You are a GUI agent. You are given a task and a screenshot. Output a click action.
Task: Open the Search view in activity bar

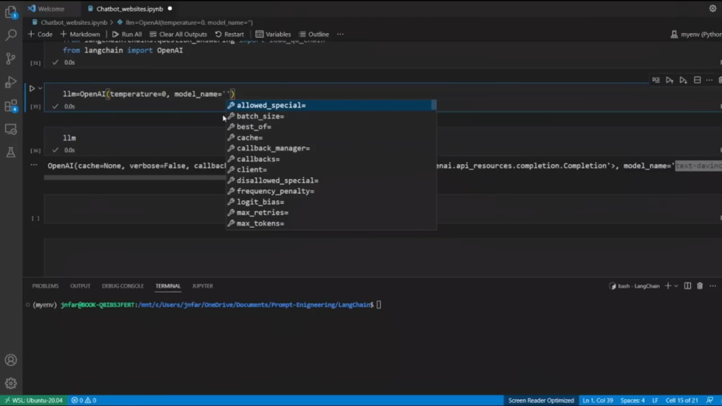tap(11, 35)
